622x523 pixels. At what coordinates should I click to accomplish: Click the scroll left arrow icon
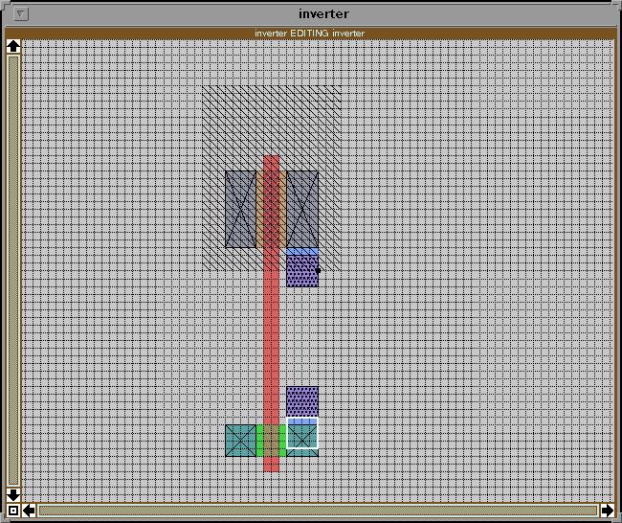tap(29, 511)
